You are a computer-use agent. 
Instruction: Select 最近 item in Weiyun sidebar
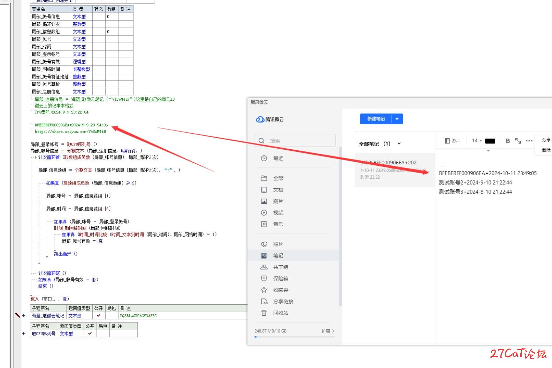[x=293, y=158]
